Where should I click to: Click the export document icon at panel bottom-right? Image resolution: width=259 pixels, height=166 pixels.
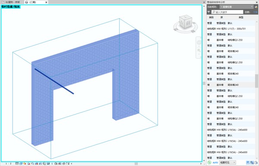point(256,163)
